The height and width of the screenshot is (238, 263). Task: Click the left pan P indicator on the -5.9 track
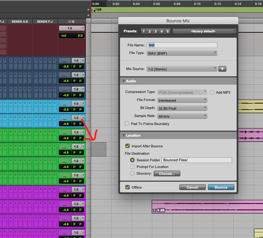(74, 110)
